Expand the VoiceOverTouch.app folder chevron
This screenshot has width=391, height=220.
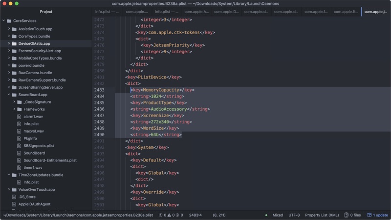(x=9, y=189)
